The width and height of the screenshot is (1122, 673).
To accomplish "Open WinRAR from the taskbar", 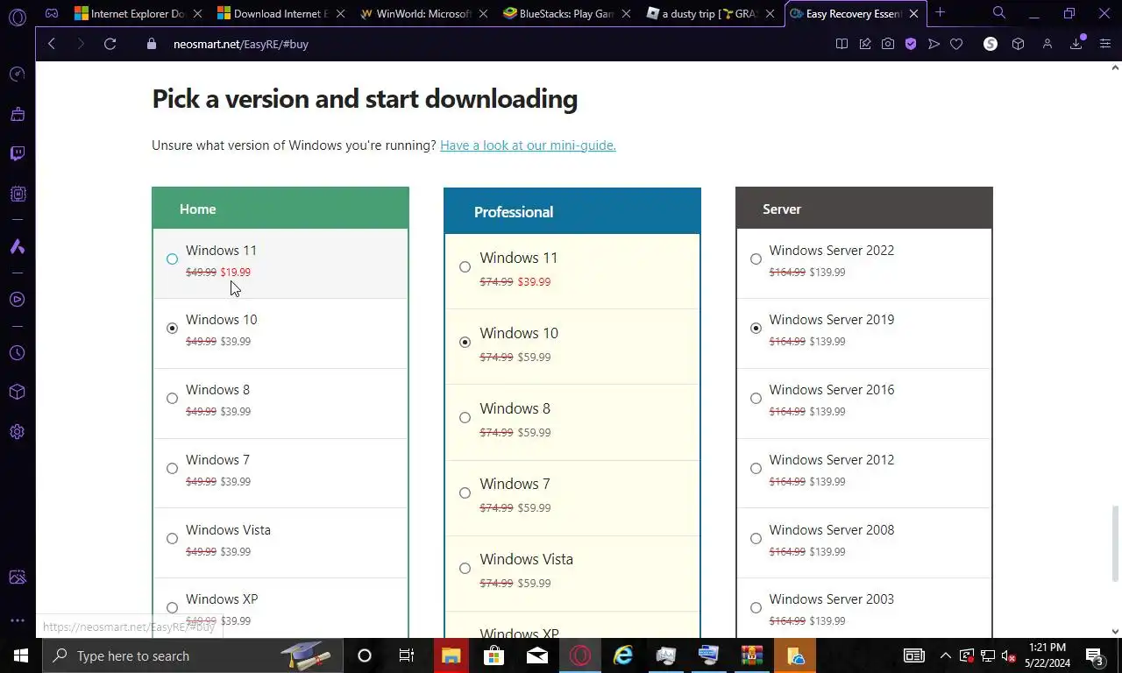I will (x=752, y=655).
